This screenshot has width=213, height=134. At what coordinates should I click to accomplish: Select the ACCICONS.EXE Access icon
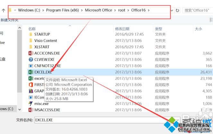click(31, 53)
